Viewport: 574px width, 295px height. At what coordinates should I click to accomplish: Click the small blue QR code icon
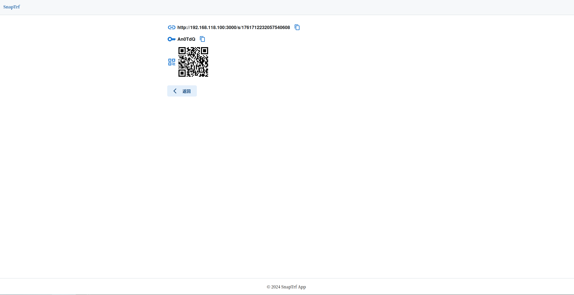[x=172, y=62]
